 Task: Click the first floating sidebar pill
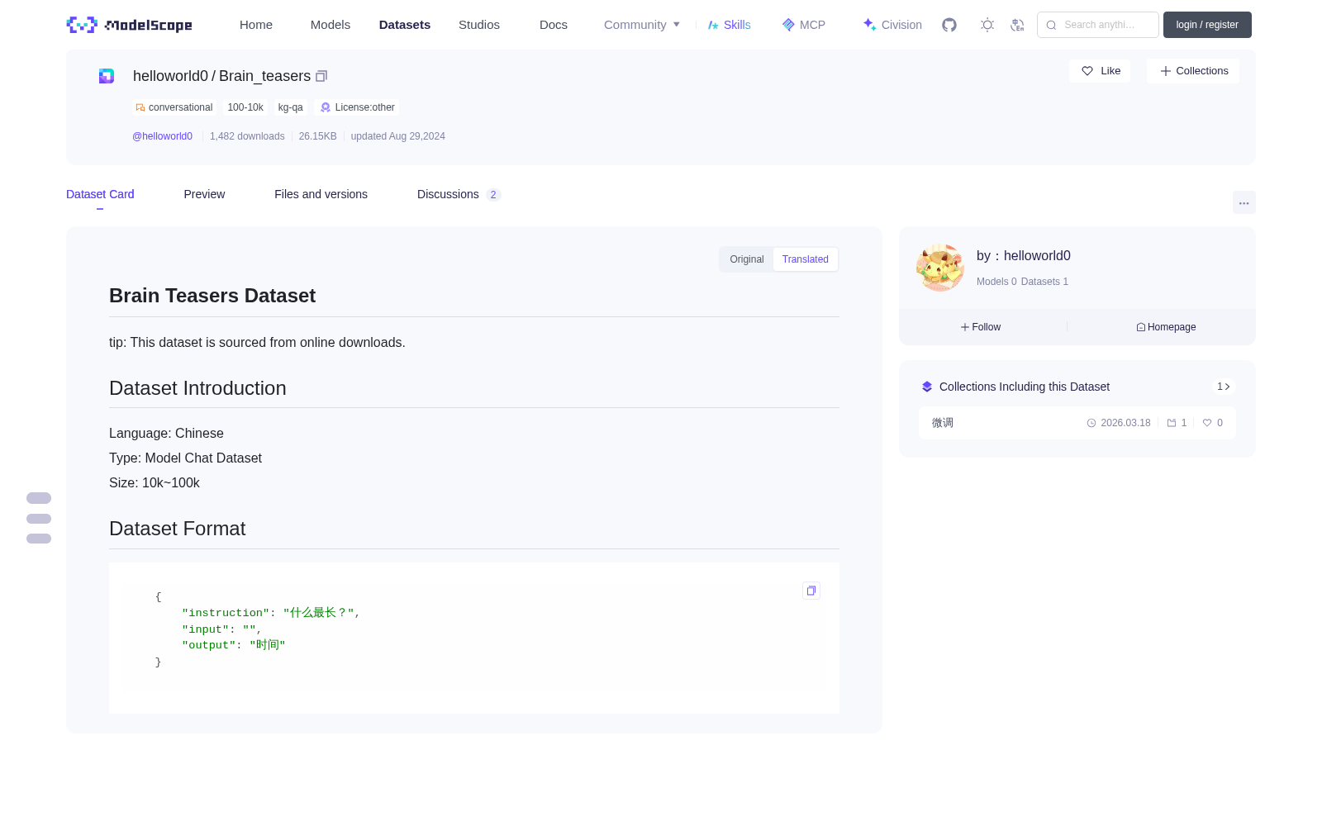click(x=39, y=498)
